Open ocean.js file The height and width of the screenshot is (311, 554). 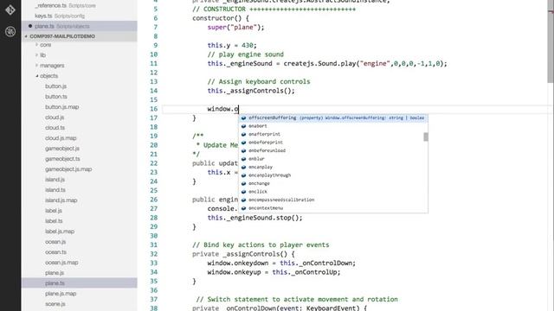(x=55, y=242)
